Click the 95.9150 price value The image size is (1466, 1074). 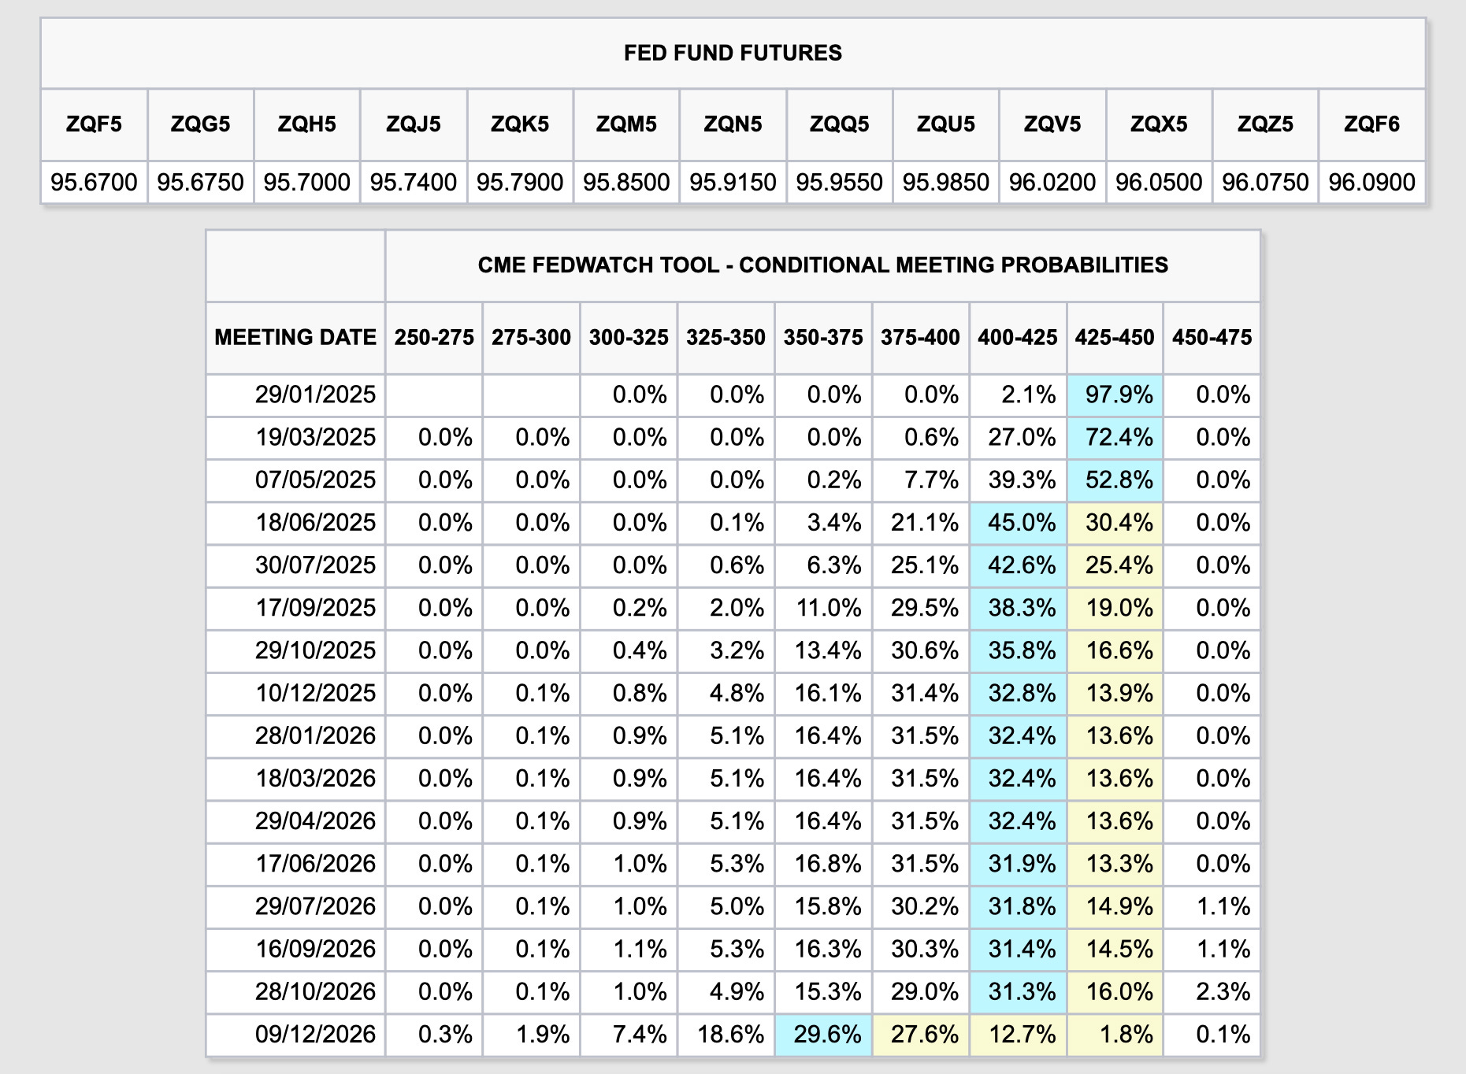coord(733,182)
